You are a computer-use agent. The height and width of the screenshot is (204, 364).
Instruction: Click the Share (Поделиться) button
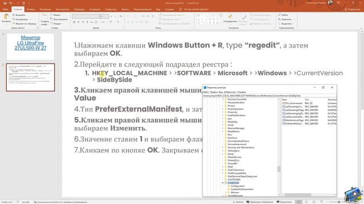tap(353, 9)
